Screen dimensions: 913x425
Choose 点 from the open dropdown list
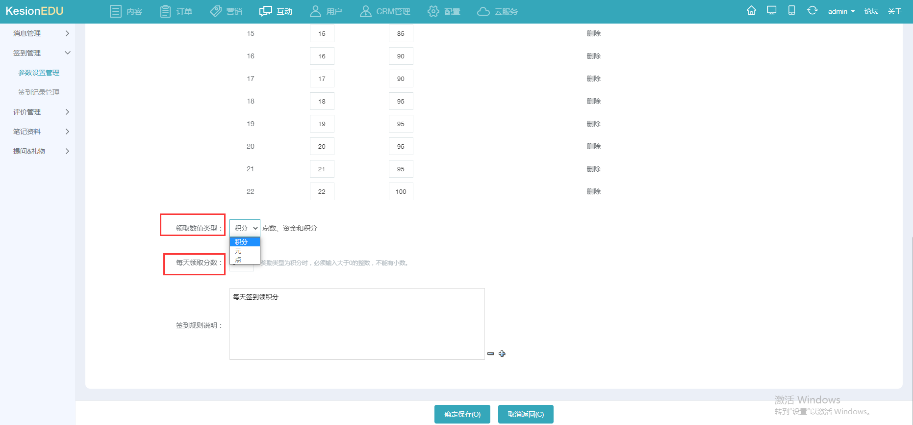[x=239, y=260]
